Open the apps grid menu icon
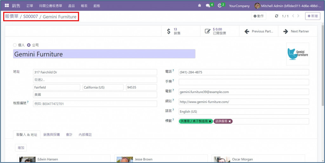Screen dimensions: 325x163 [7, 6]
